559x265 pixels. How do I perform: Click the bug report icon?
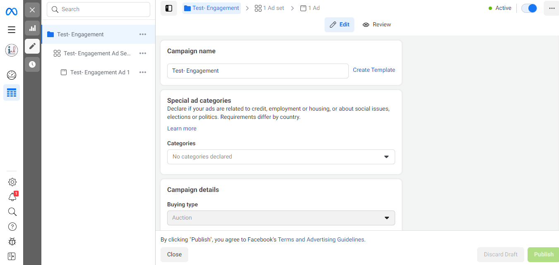coord(12,241)
